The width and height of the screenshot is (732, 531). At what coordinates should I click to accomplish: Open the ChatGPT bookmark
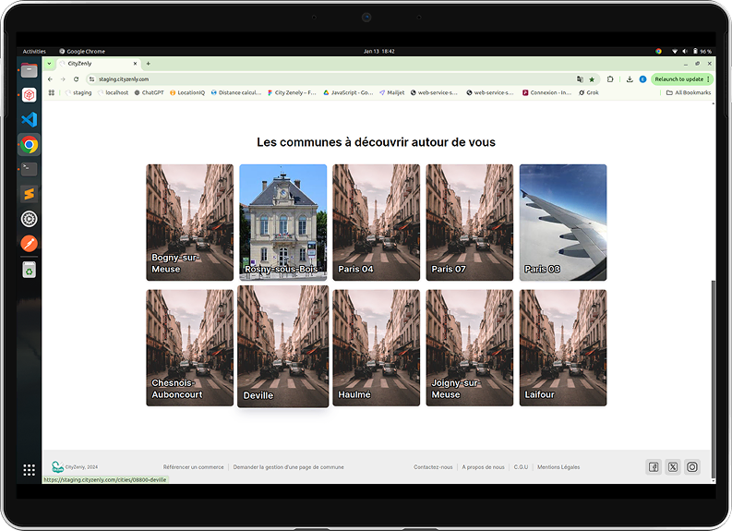click(x=150, y=92)
